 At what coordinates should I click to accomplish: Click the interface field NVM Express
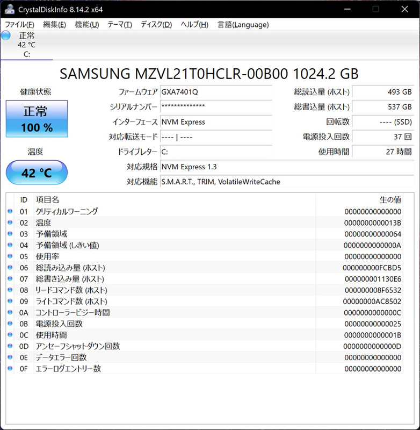216,122
